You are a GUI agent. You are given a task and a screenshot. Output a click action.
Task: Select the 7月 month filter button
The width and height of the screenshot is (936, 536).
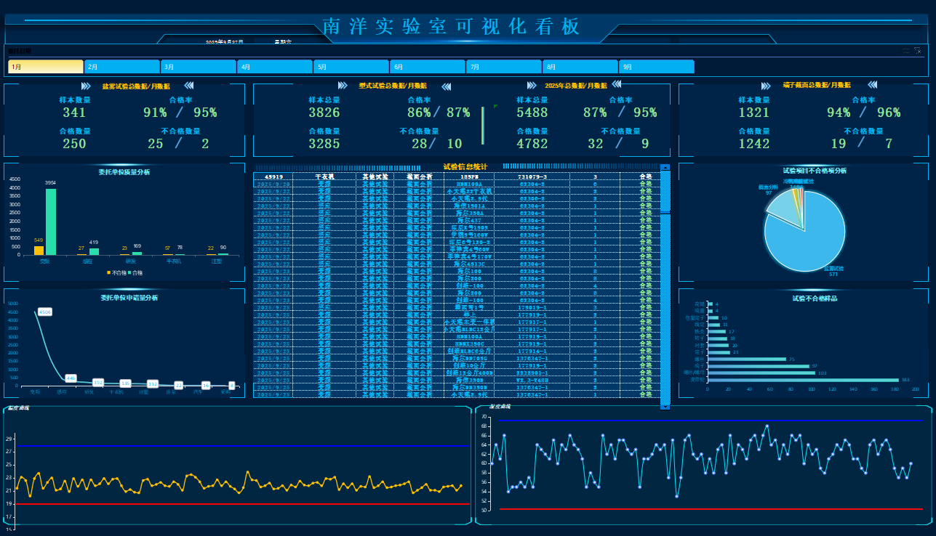(504, 67)
